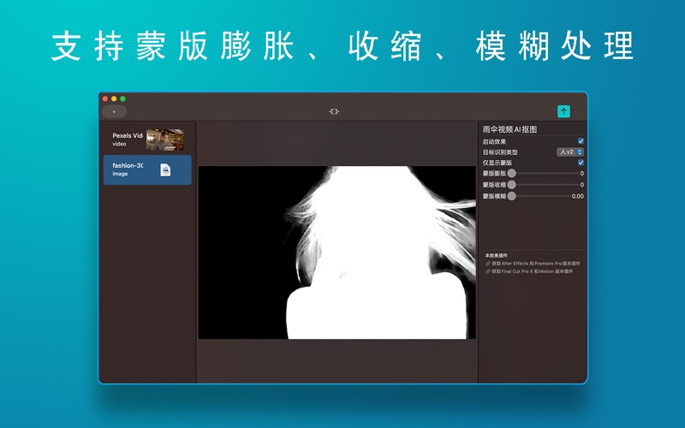Click the document icon on fashion-30 item
Viewport: 685px width, 428px height.
coord(165,169)
